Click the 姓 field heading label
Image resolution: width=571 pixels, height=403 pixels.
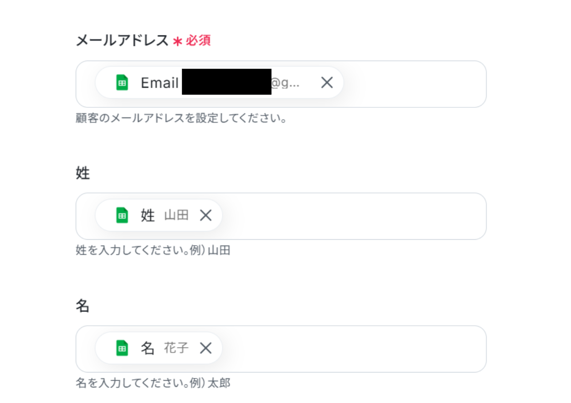point(82,173)
